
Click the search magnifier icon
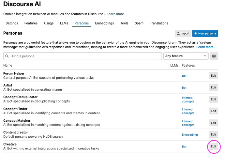click(x=7, y=56)
